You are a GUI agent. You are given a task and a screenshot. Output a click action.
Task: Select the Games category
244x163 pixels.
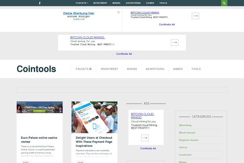click(x=183, y=148)
